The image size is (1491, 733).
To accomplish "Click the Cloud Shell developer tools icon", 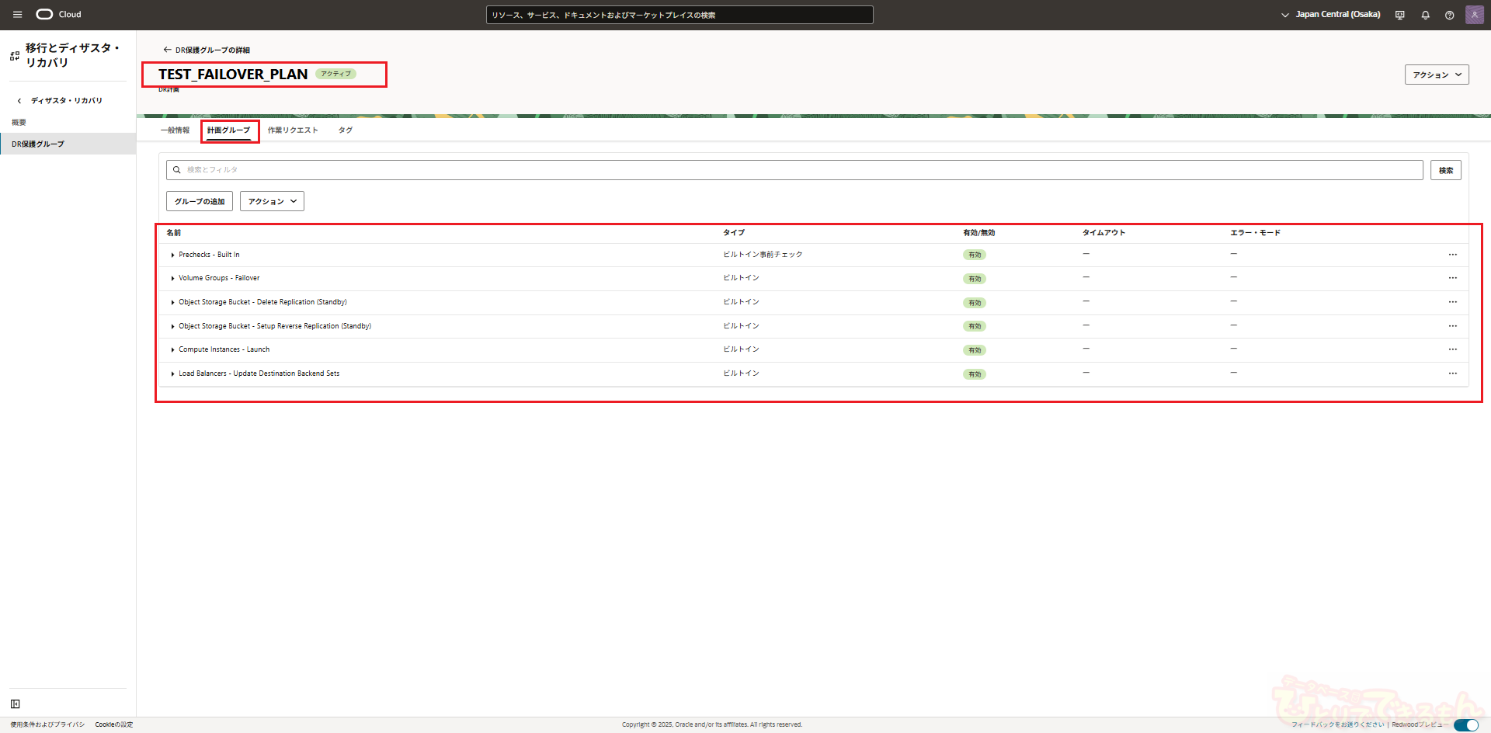I will pyautogui.click(x=1399, y=15).
